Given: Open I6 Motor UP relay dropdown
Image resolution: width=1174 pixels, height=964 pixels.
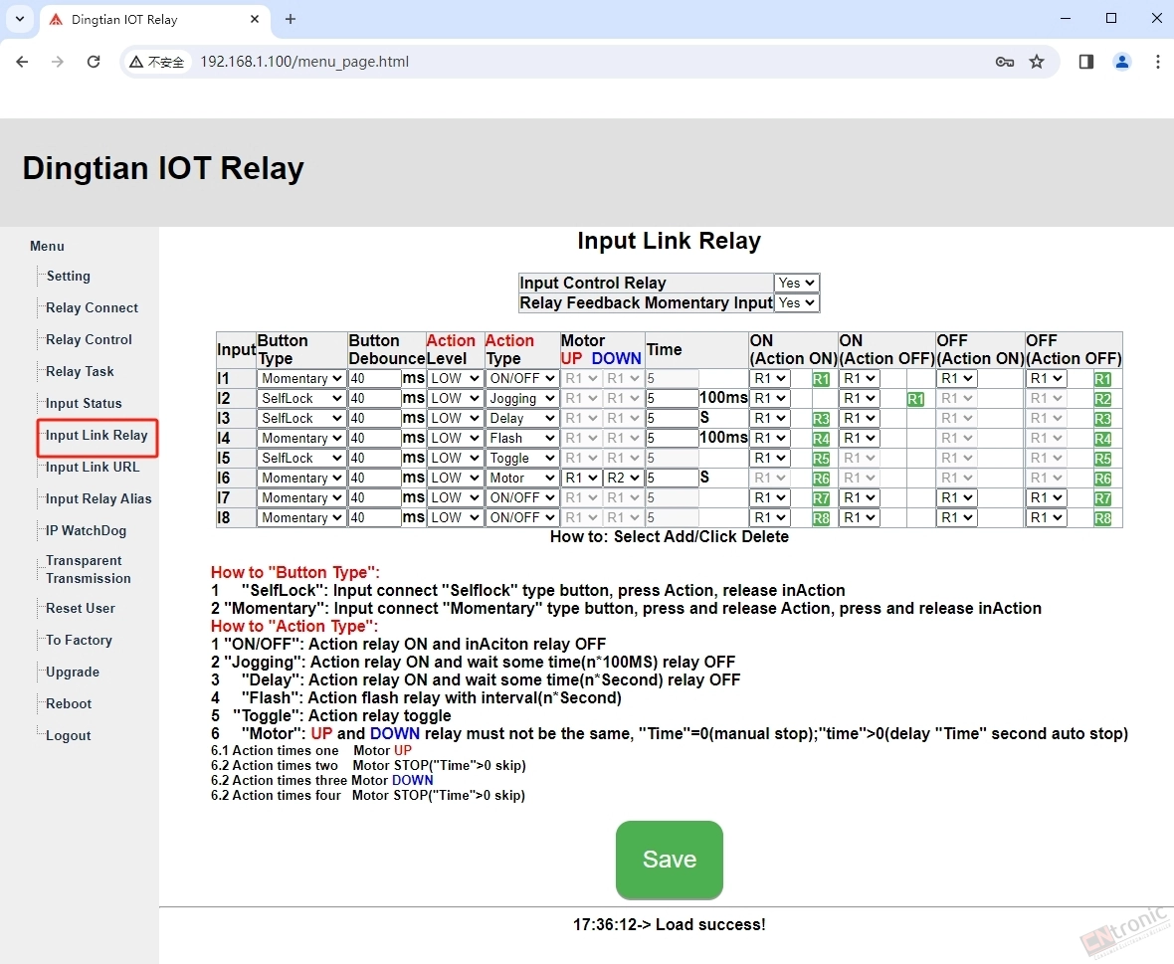Looking at the screenshot, I should click(x=581, y=478).
